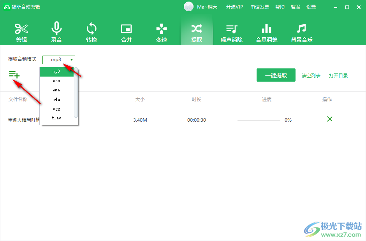Viewport: 366px width, 241px height.
Task: Click the 大小 column header
Action: 140,100
